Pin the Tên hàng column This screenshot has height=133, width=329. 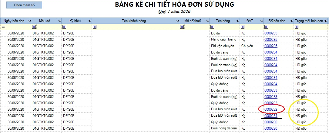[x=238, y=21]
